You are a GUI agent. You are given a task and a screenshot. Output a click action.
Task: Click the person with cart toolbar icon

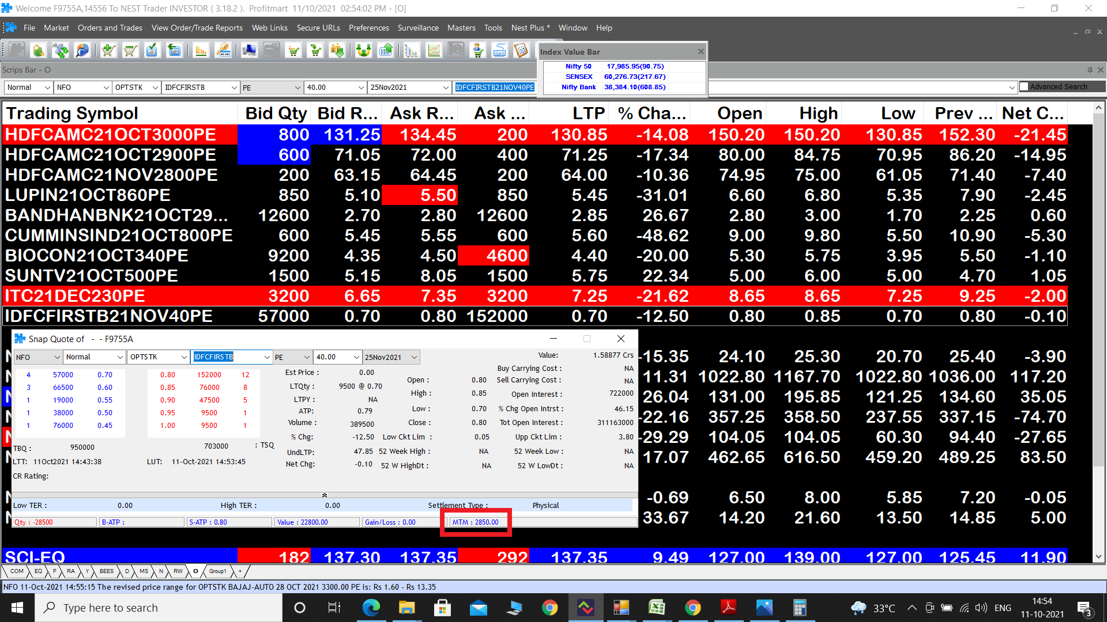click(x=478, y=51)
